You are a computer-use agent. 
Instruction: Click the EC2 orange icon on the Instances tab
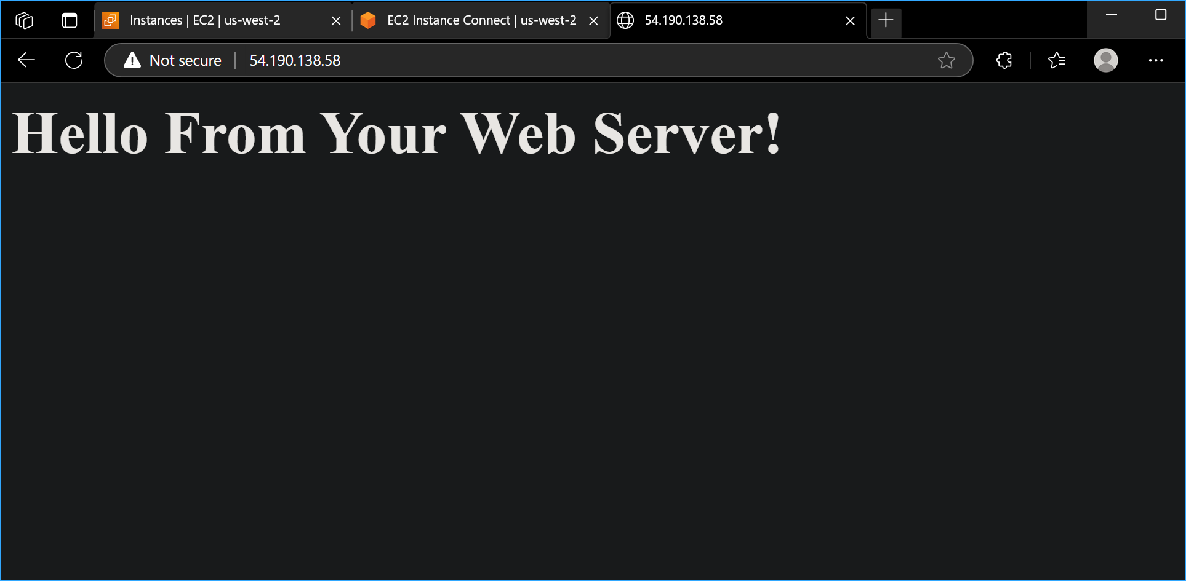[x=110, y=20]
